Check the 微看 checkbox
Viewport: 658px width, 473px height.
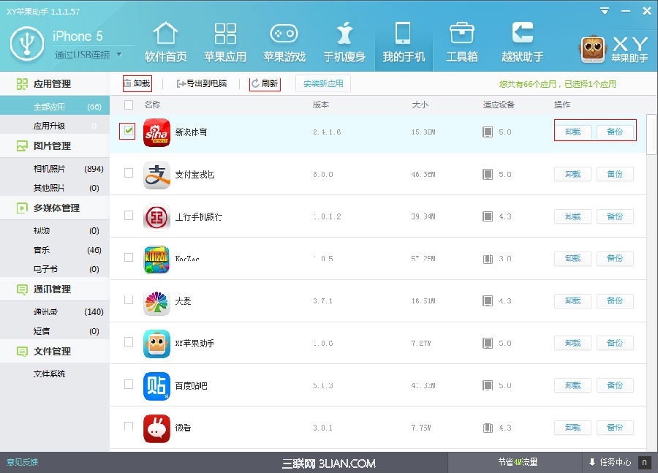pos(129,426)
